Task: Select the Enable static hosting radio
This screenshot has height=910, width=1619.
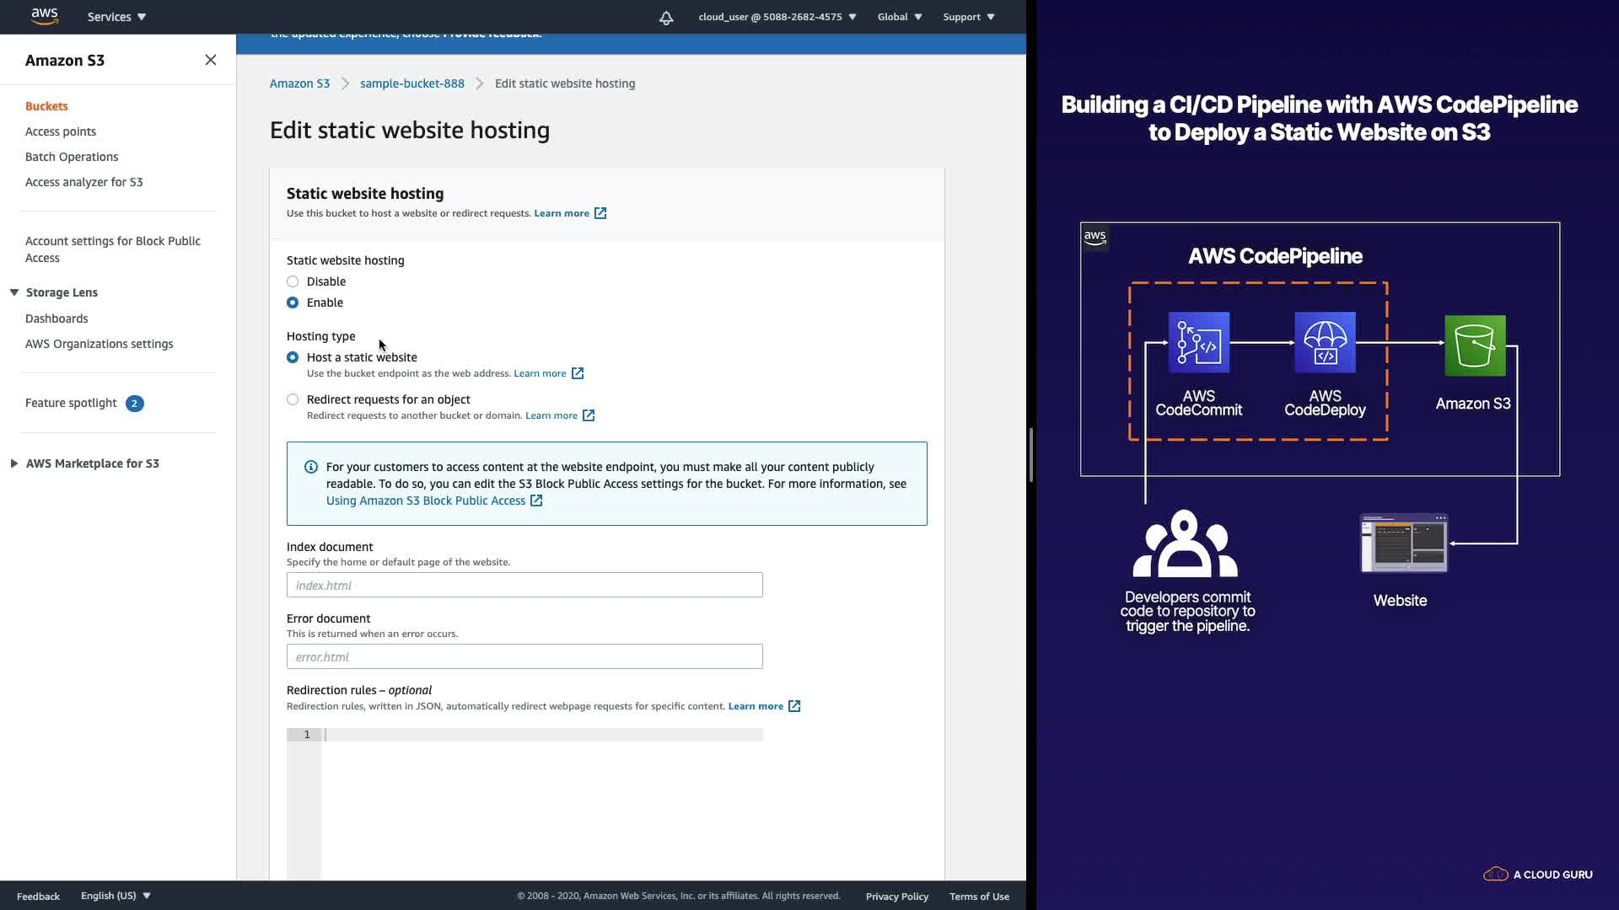Action: click(x=293, y=302)
